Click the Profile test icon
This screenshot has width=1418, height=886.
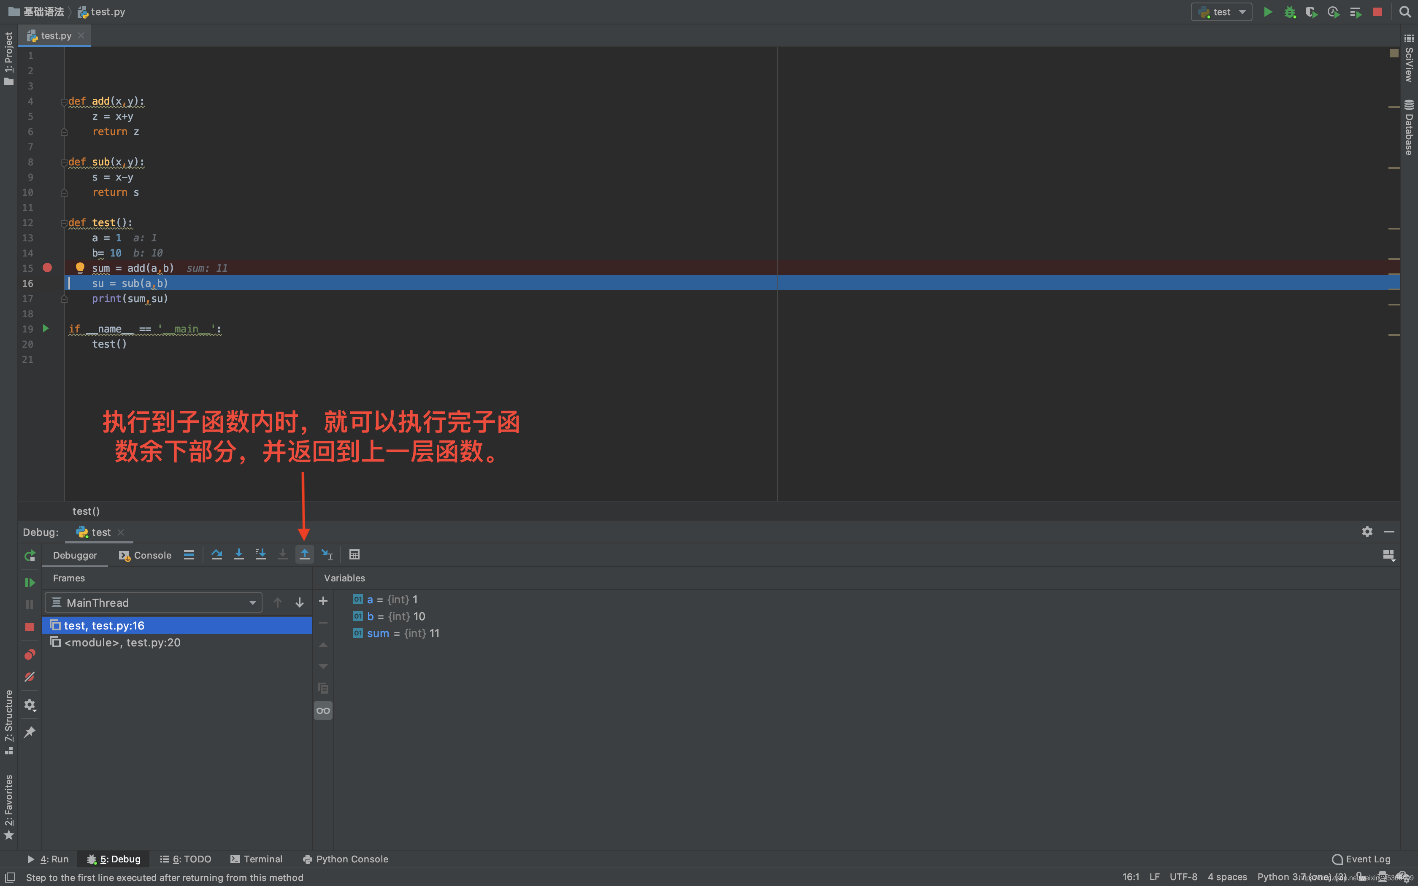point(1334,12)
